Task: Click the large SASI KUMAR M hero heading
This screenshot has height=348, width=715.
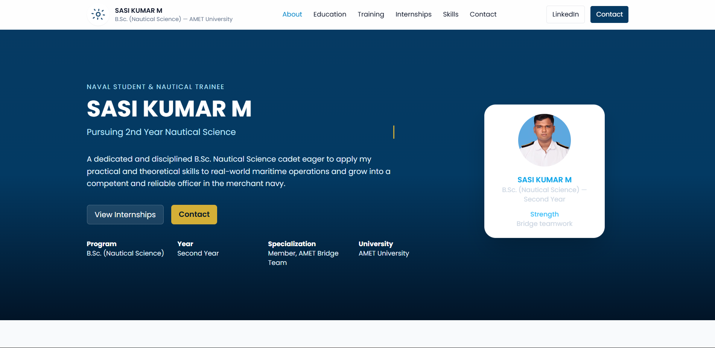Action: (169, 109)
